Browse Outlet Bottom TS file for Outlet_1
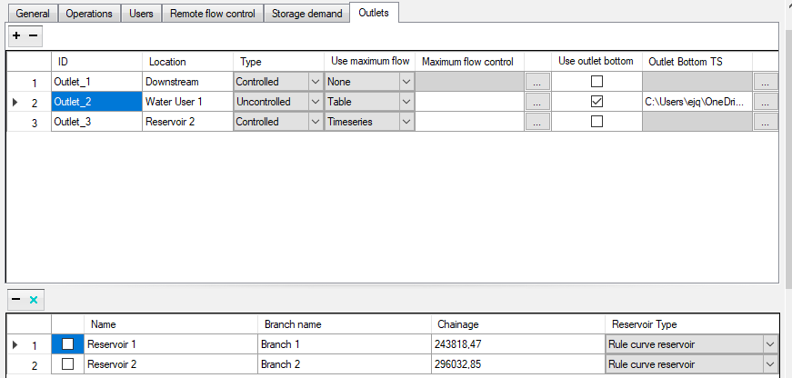This screenshot has height=378, width=792. (766, 82)
